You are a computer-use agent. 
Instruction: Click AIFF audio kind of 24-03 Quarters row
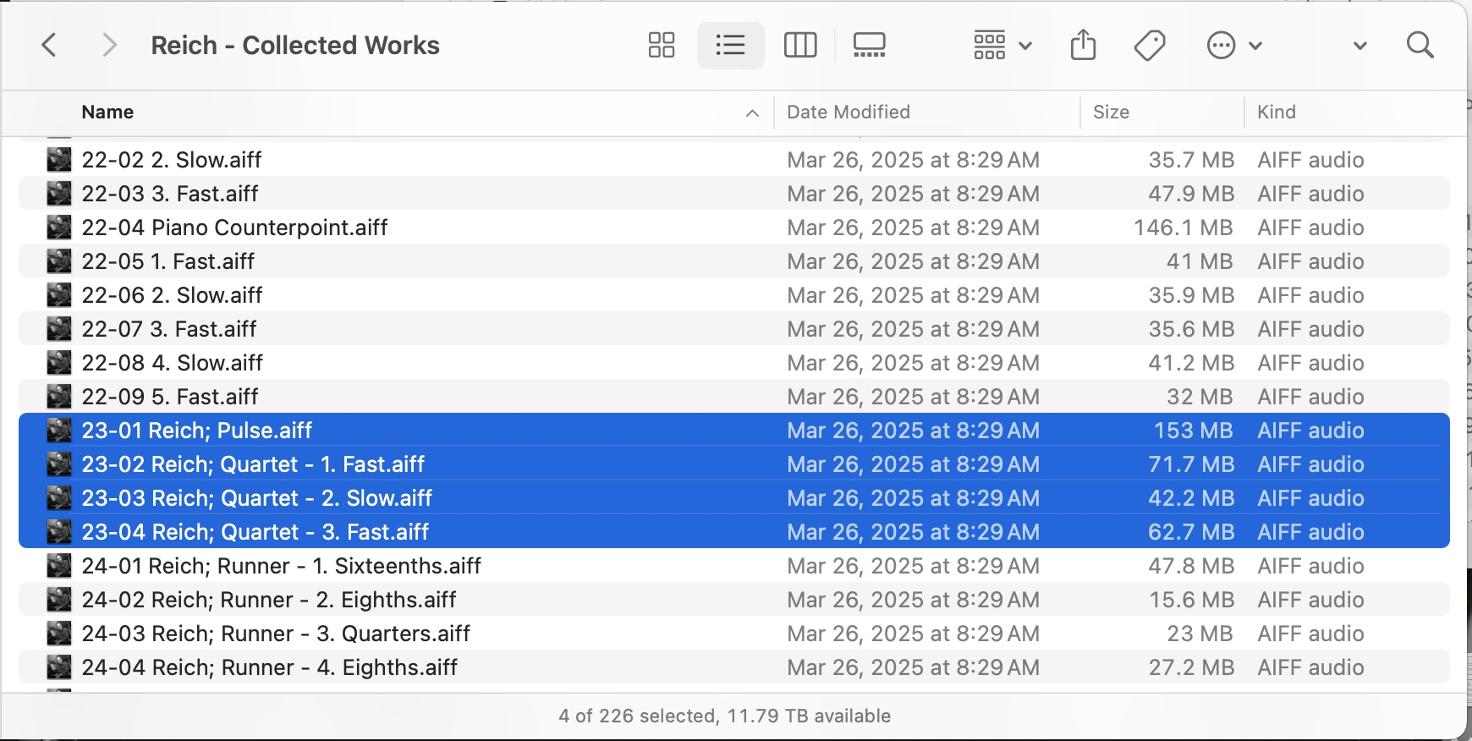(x=1310, y=634)
